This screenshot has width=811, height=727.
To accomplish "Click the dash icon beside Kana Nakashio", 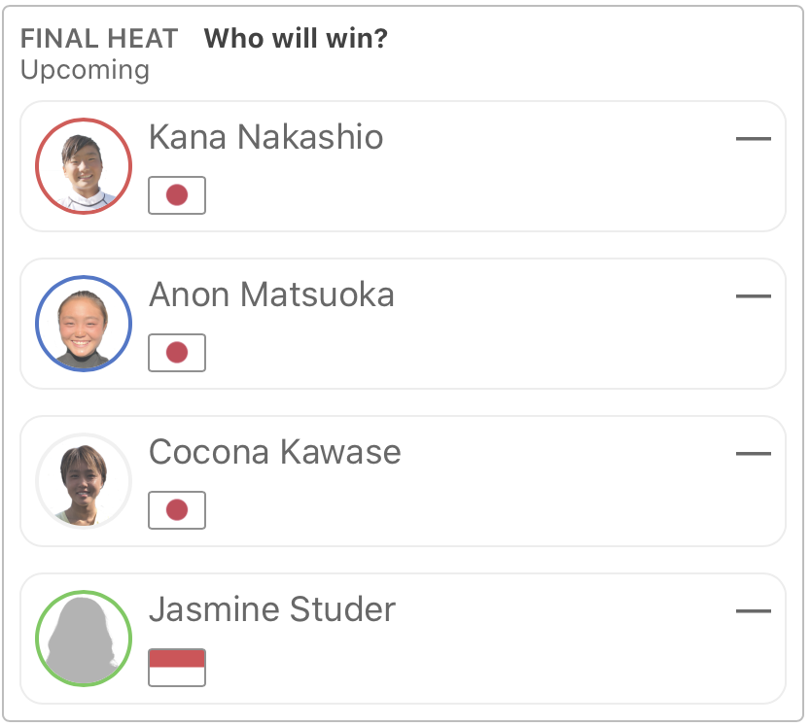I will (x=753, y=139).
